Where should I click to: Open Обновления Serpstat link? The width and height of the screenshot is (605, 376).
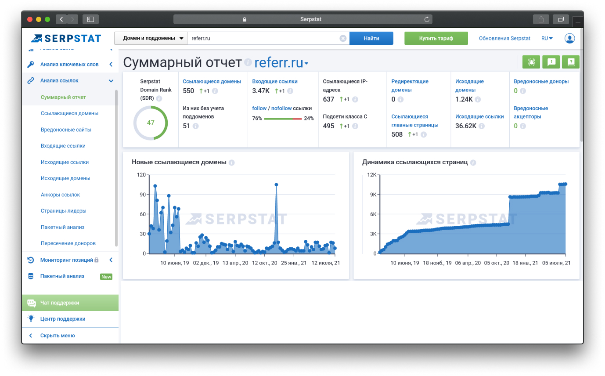(504, 38)
